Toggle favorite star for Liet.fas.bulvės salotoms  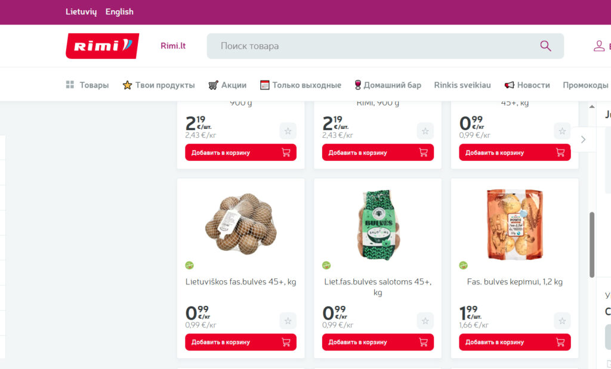[x=425, y=321]
